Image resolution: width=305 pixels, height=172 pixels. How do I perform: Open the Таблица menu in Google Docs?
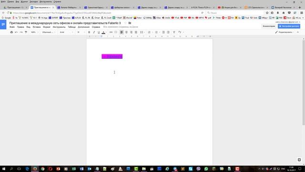pos(71,27)
